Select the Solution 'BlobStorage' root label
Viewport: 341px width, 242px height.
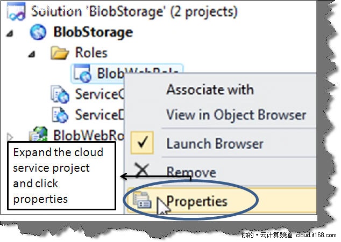[x=134, y=11]
